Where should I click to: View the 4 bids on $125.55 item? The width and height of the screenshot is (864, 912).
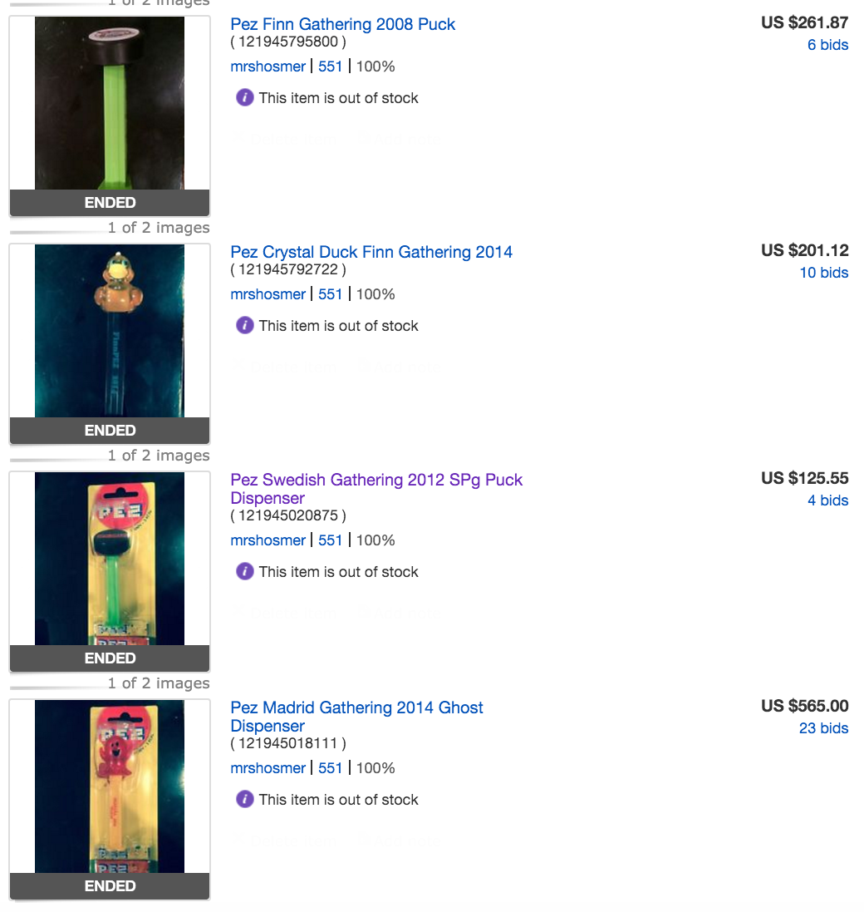(x=827, y=500)
